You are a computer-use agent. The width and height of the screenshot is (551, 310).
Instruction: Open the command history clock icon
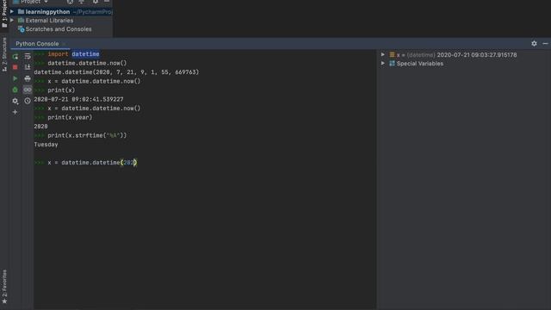(28, 101)
